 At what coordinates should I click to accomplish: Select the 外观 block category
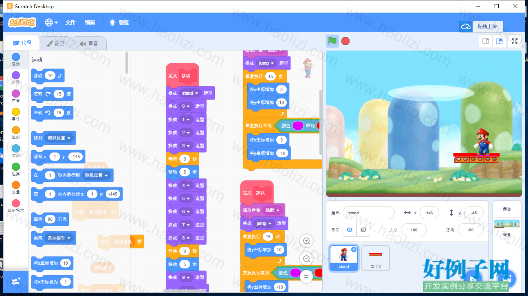[x=15, y=78]
